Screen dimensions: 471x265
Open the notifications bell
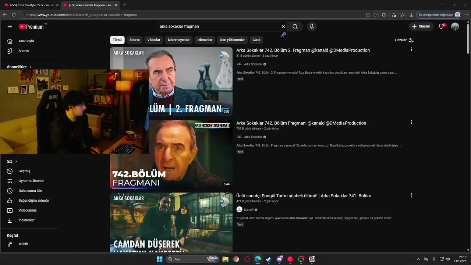441,26
